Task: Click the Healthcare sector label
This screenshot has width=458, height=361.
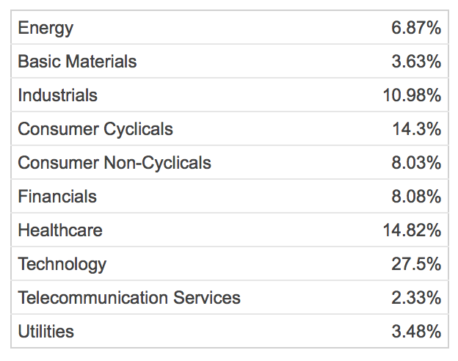Action: click(60, 230)
